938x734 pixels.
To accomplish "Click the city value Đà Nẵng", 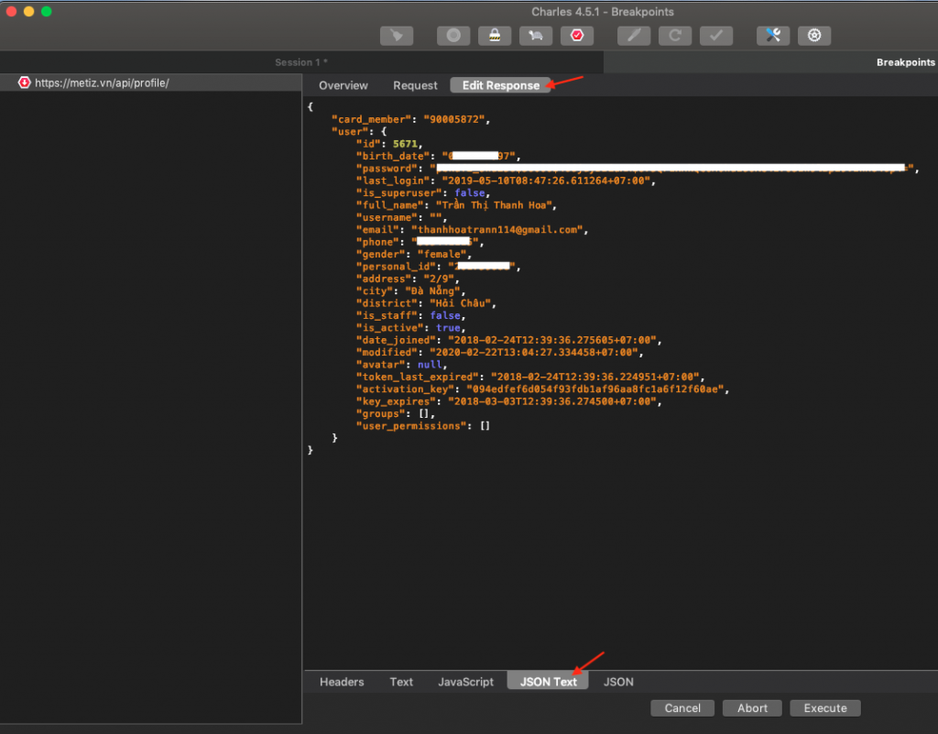I will [432, 290].
